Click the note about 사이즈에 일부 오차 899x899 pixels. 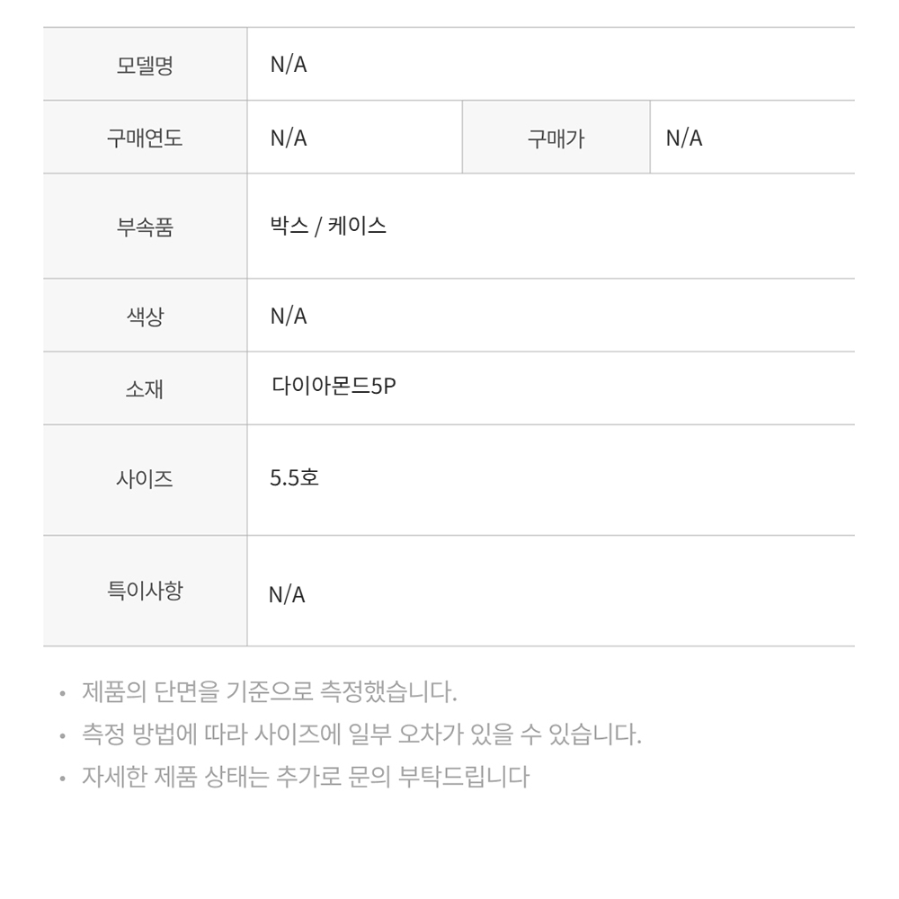tap(361, 734)
